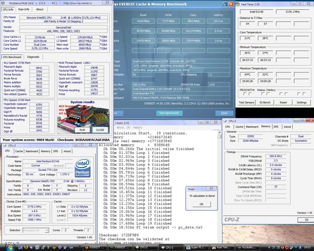Click OK button in CPU-Z Memory window

(x=306, y=220)
